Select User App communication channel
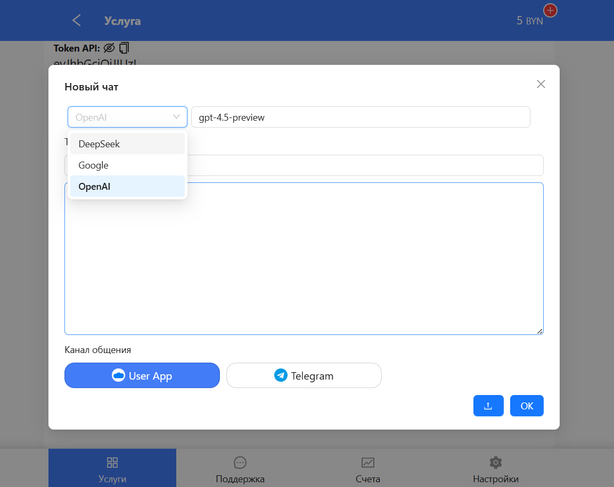This screenshot has height=487, width=614. point(142,375)
